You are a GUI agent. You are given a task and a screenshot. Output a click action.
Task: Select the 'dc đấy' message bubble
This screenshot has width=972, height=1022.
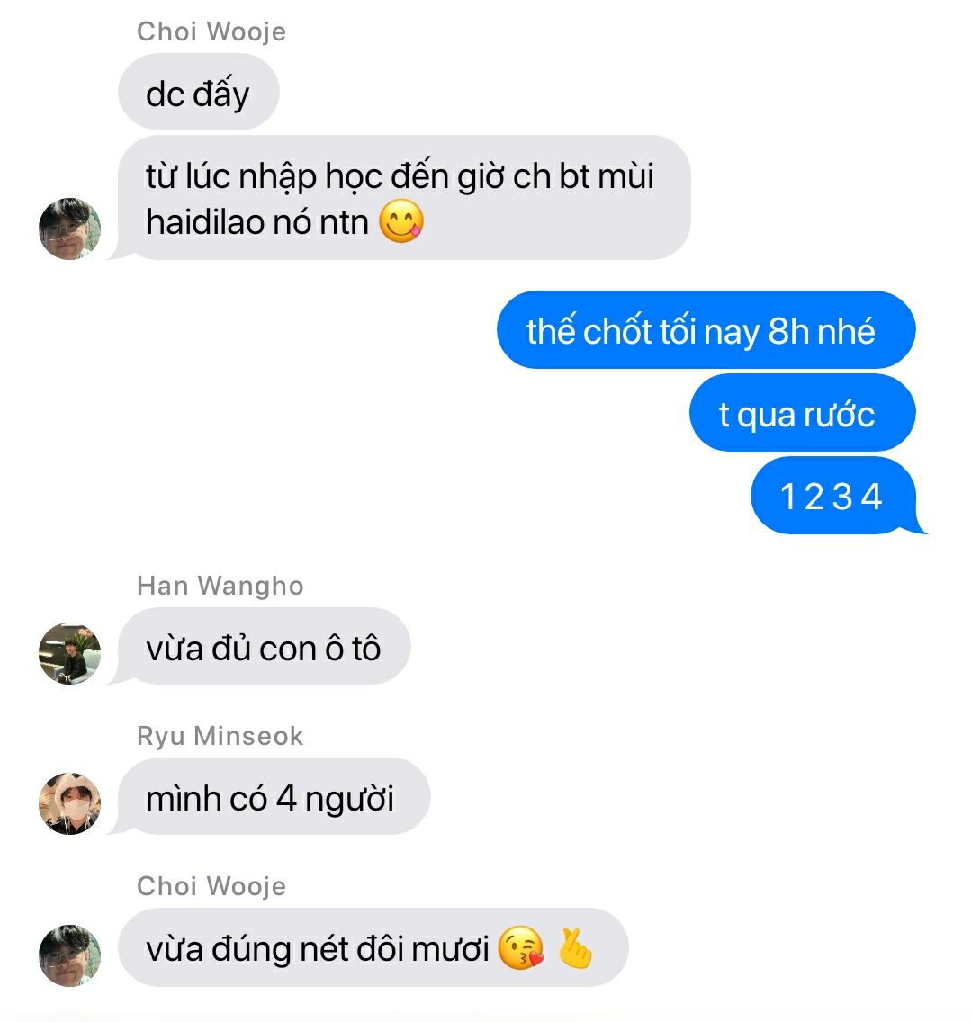(198, 92)
